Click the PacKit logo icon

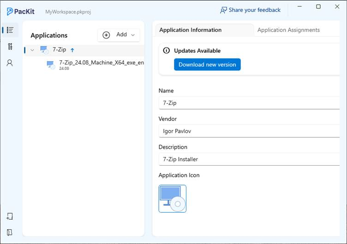[x=10, y=12]
